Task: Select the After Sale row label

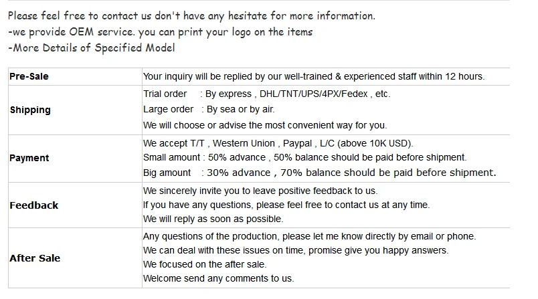Action: click(x=35, y=258)
